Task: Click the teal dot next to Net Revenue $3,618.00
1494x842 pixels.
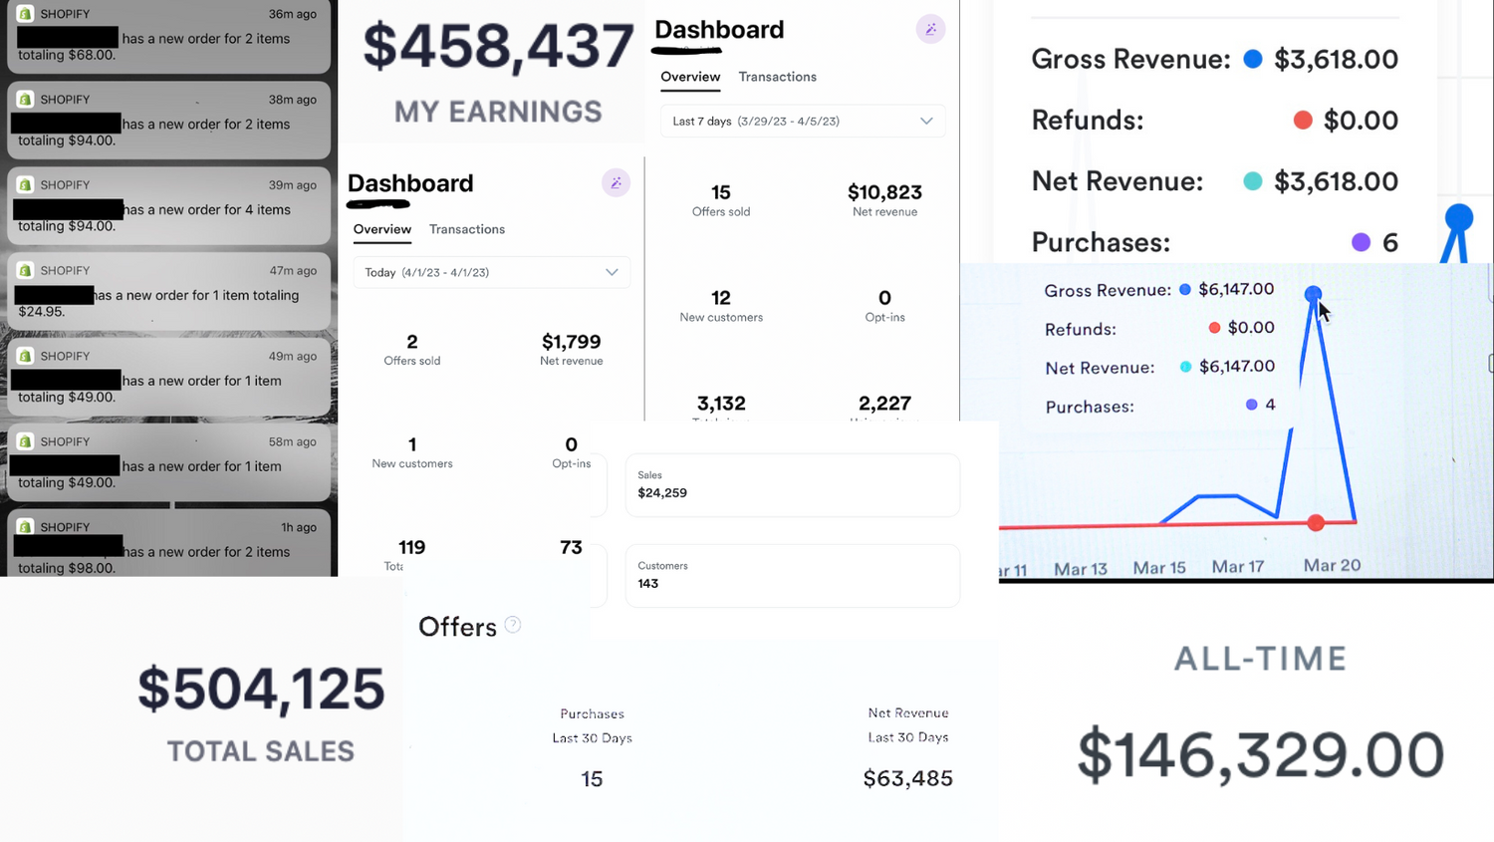Action: click(x=1253, y=181)
